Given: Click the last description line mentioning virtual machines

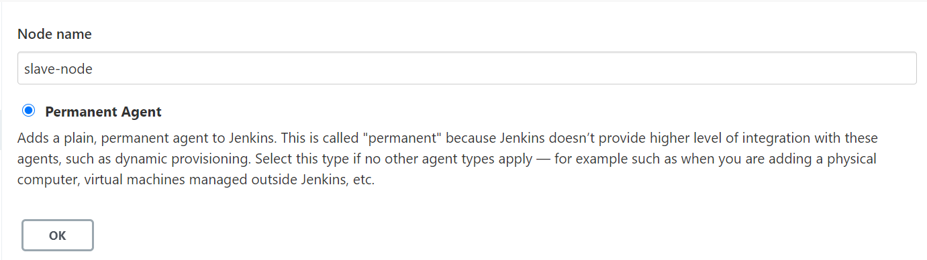Looking at the screenshot, I should (195, 182).
